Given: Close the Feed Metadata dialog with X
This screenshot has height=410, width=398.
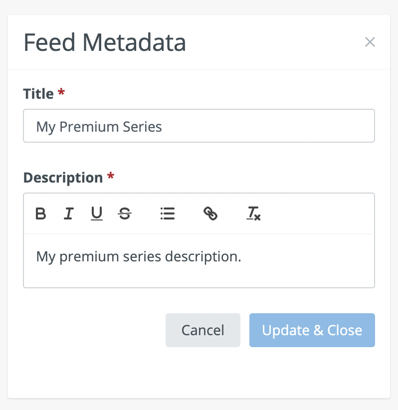Looking at the screenshot, I should (x=370, y=42).
